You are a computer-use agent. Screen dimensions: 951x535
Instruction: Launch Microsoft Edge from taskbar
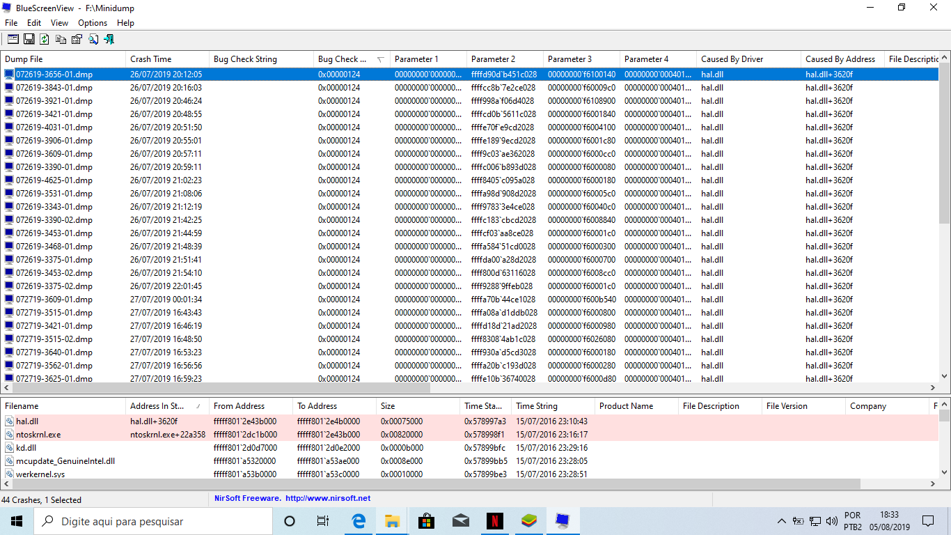tap(359, 521)
